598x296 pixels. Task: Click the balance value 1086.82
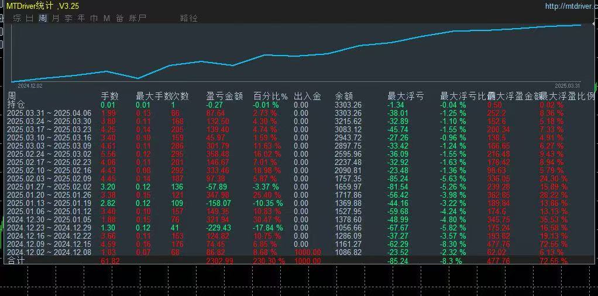coord(348,253)
